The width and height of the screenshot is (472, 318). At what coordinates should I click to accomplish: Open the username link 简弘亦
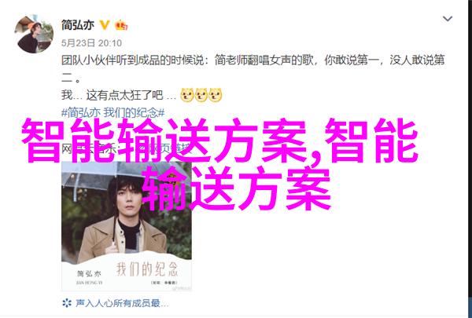(78, 25)
